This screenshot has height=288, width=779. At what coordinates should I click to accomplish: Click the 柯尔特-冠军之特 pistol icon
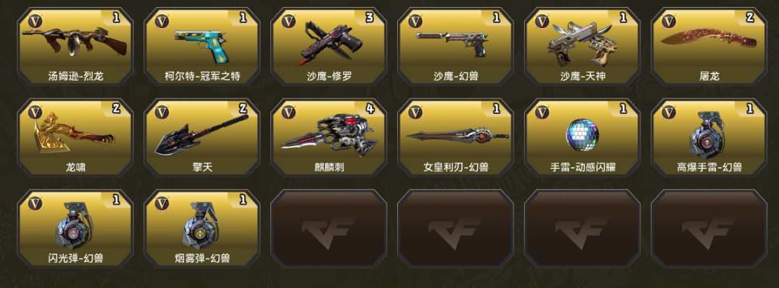pos(202,47)
